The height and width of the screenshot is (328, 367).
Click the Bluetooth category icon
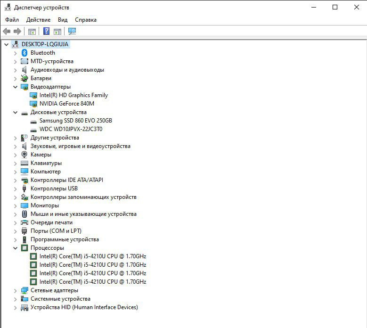pyautogui.click(x=24, y=53)
